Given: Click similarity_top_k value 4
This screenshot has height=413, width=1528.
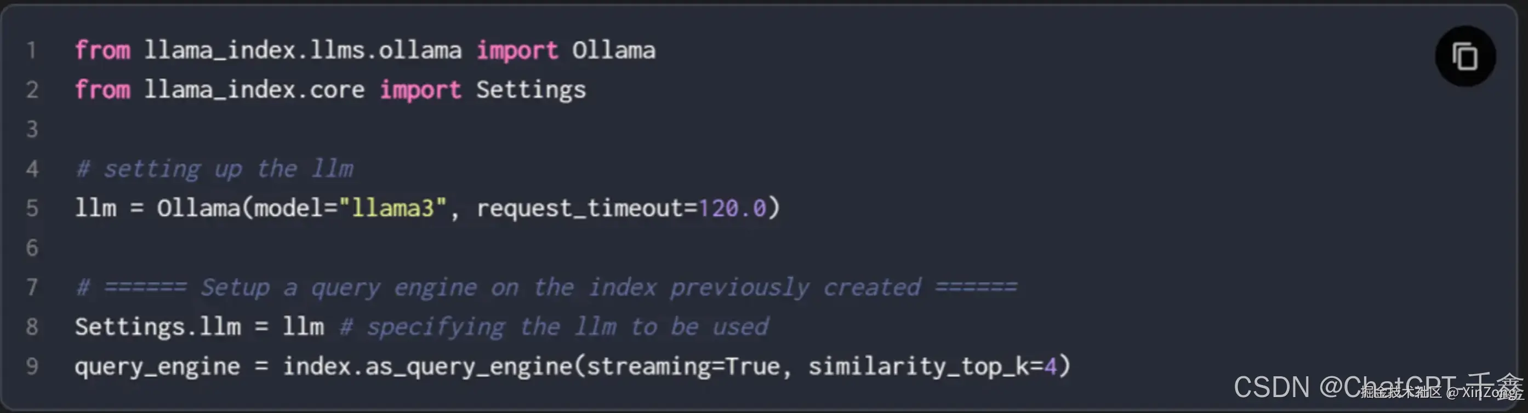Looking at the screenshot, I should pos(1050,366).
